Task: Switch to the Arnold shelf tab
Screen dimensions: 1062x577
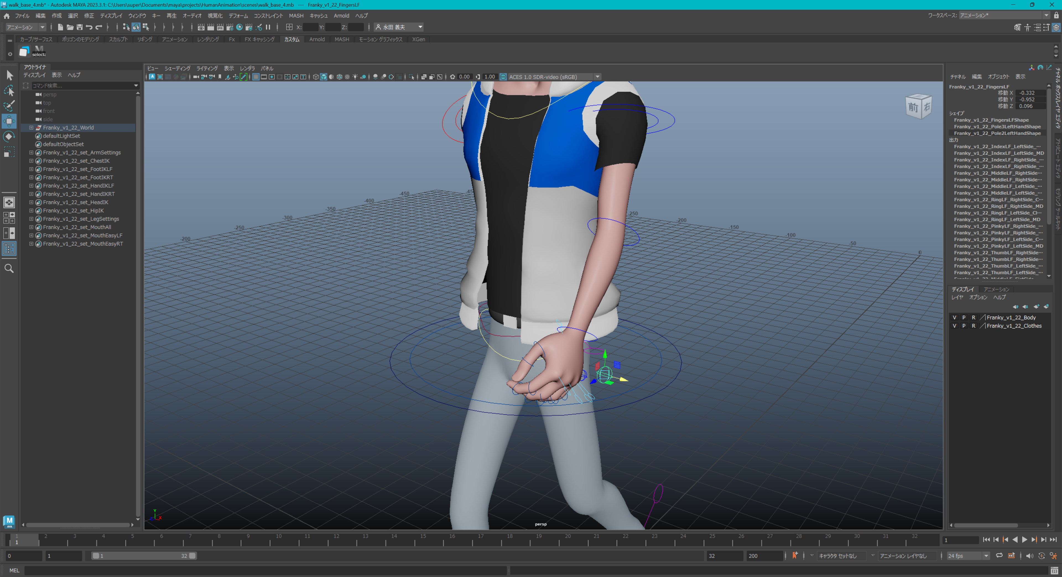Action: click(317, 40)
